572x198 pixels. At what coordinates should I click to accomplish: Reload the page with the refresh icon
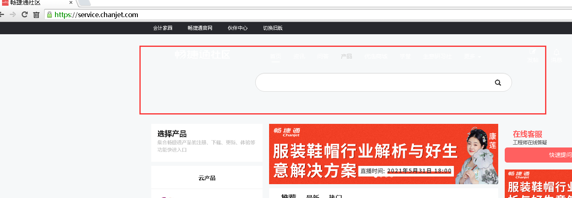tap(24, 15)
